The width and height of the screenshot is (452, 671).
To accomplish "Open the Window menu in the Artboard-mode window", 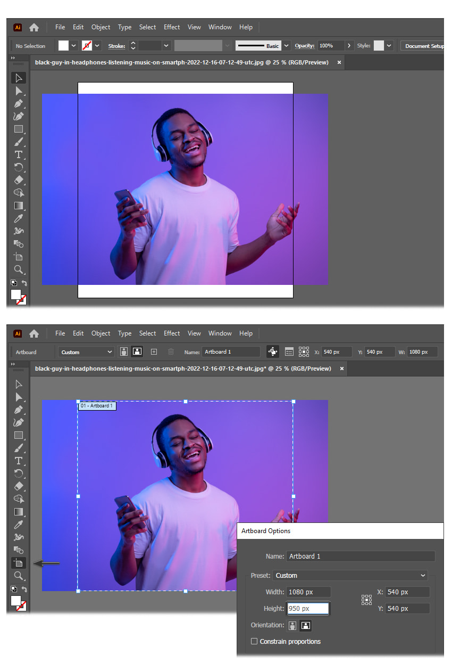I will coord(220,333).
